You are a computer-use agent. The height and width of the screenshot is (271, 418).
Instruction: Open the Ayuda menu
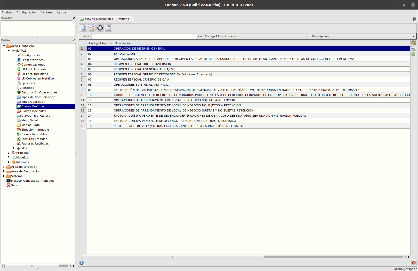click(x=61, y=12)
